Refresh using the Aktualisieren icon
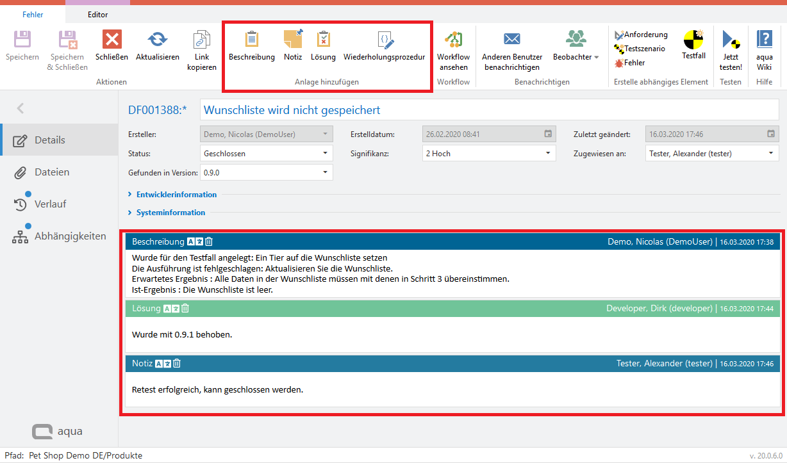787x463 pixels. (x=157, y=40)
